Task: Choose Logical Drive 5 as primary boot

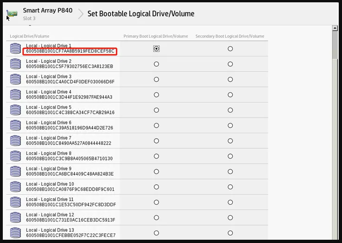Action: (157, 110)
